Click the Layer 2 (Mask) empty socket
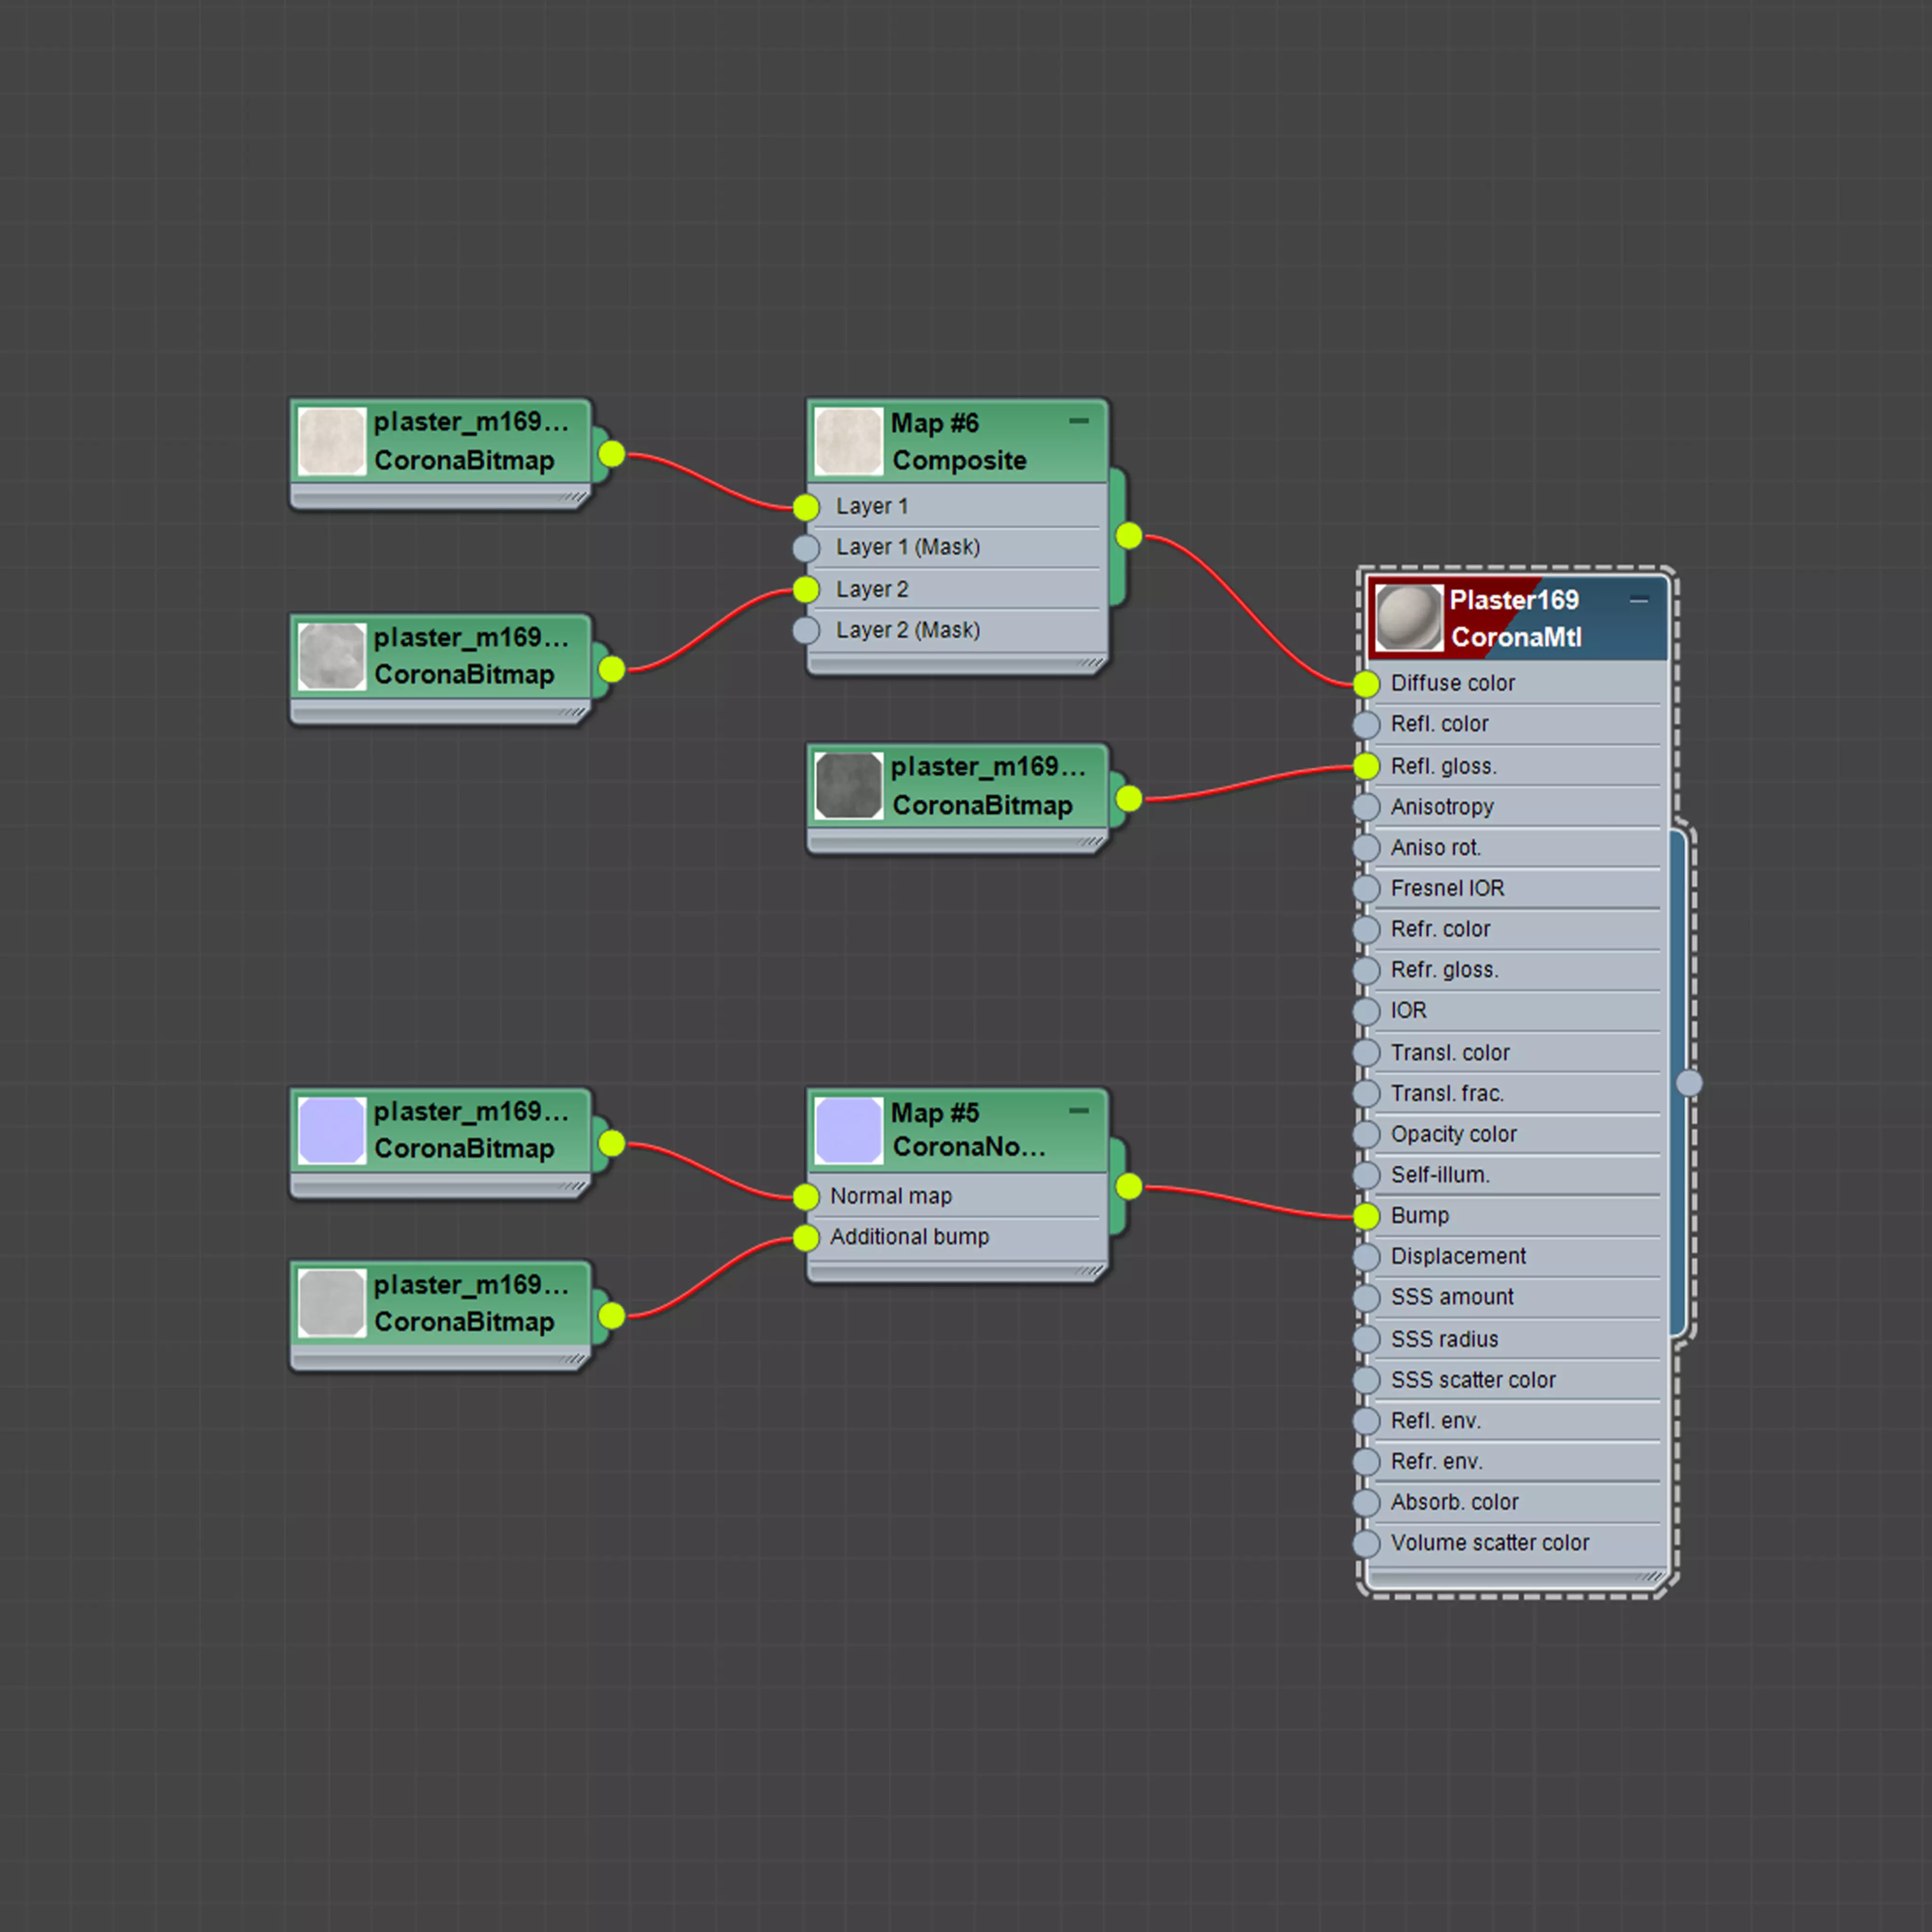 point(806,631)
